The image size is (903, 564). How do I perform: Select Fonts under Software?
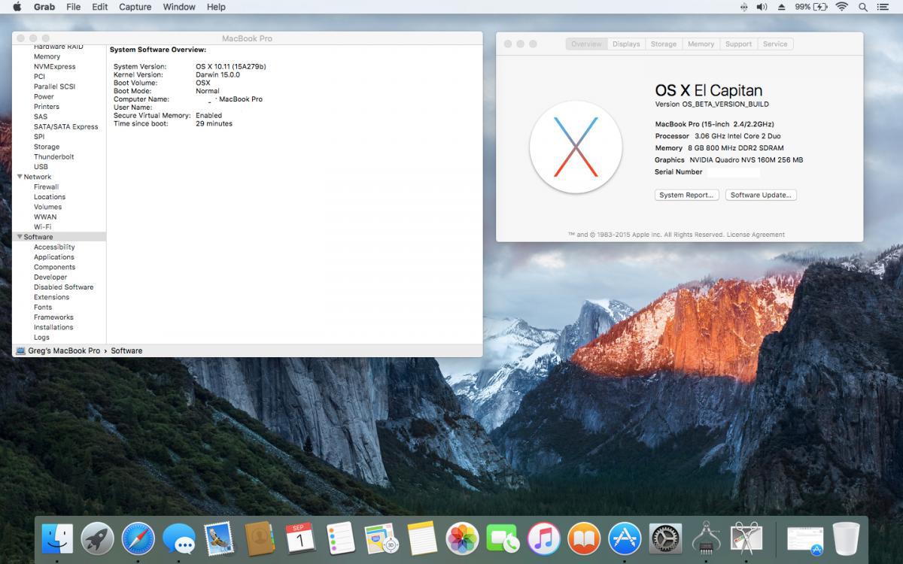click(x=43, y=307)
